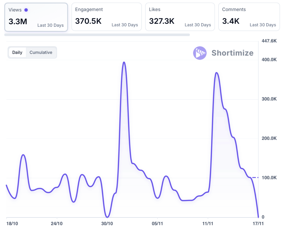This screenshot has width=284, height=230.
Task: Click the horizontal scrollbar under metric cards
Action: 97,35
